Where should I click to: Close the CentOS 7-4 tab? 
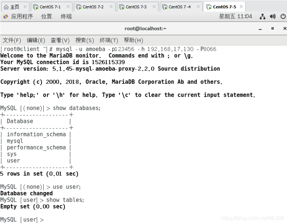tap(198, 7)
